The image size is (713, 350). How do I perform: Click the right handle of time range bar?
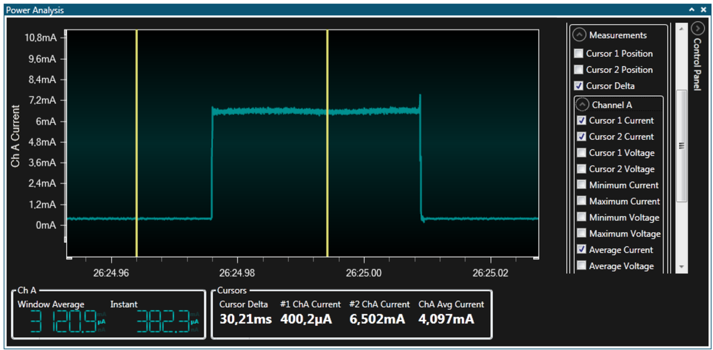536,258
